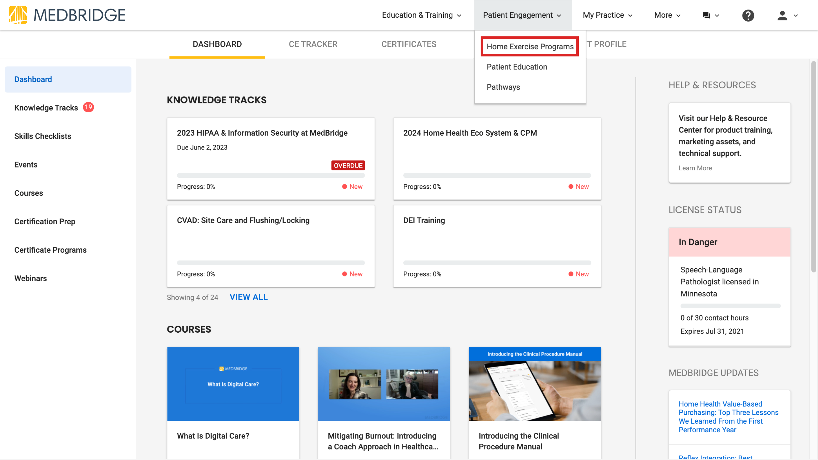818x460 pixels.
Task: Switch to the CE Tracker tab
Action: [313, 44]
